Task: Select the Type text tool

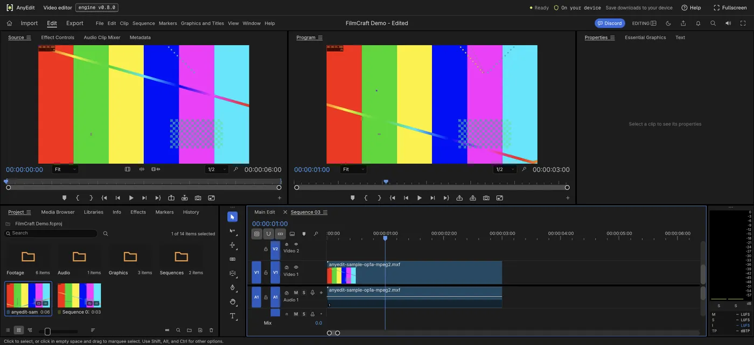Action: pyautogui.click(x=232, y=316)
